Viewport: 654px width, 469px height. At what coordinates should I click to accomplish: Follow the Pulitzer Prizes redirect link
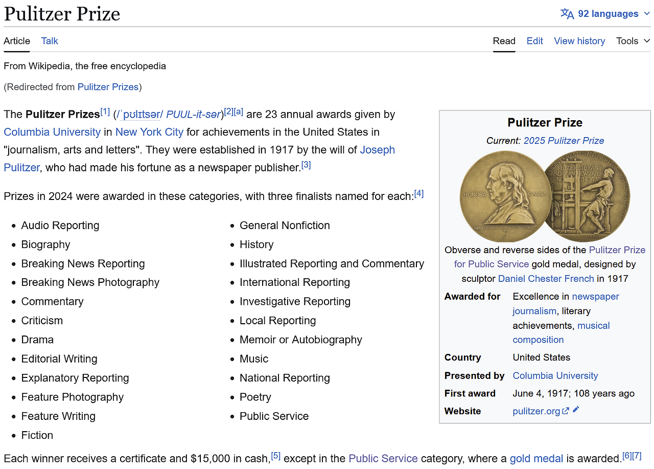pos(108,87)
